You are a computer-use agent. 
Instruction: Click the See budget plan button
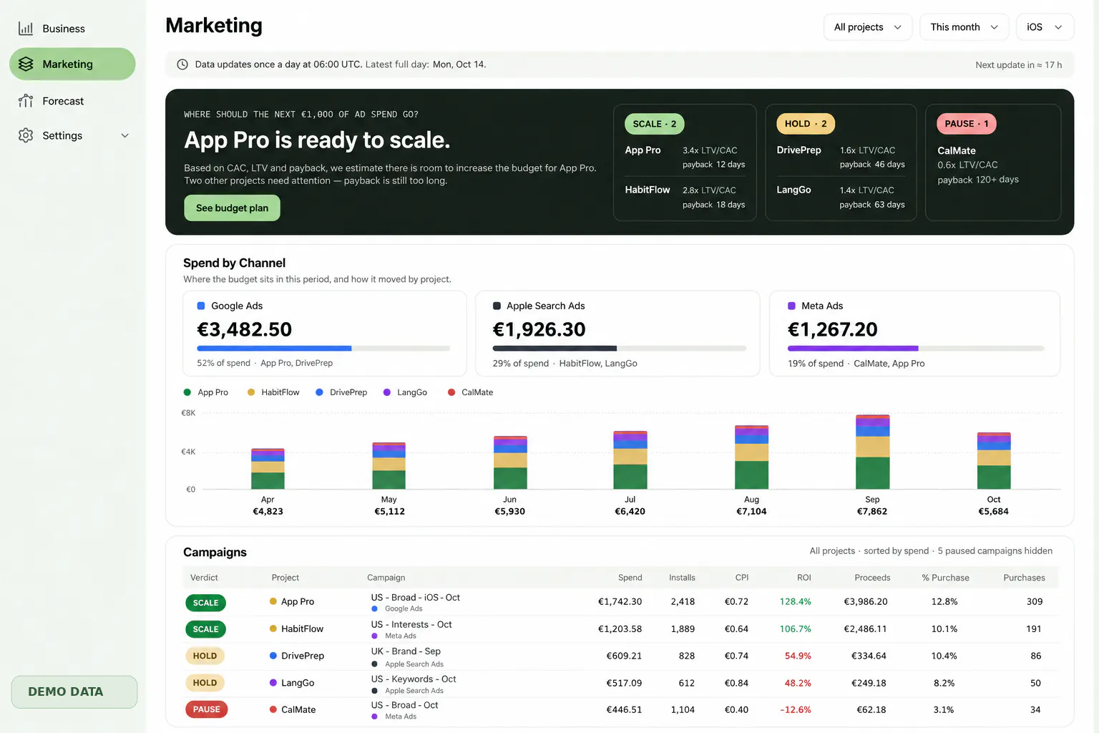(x=232, y=208)
